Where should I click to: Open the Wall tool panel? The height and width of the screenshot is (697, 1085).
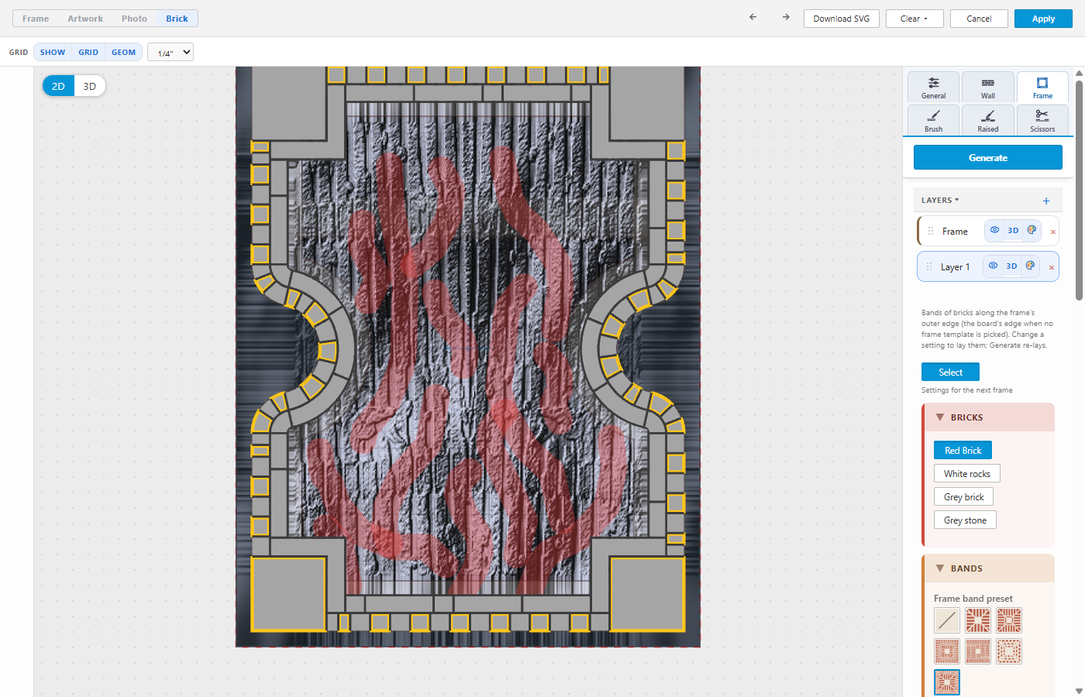point(988,87)
